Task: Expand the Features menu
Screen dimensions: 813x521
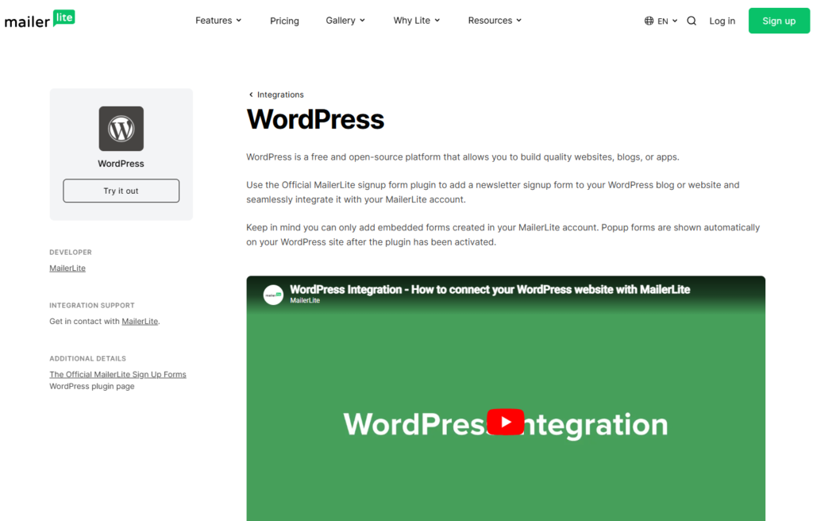Action: click(x=218, y=20)
